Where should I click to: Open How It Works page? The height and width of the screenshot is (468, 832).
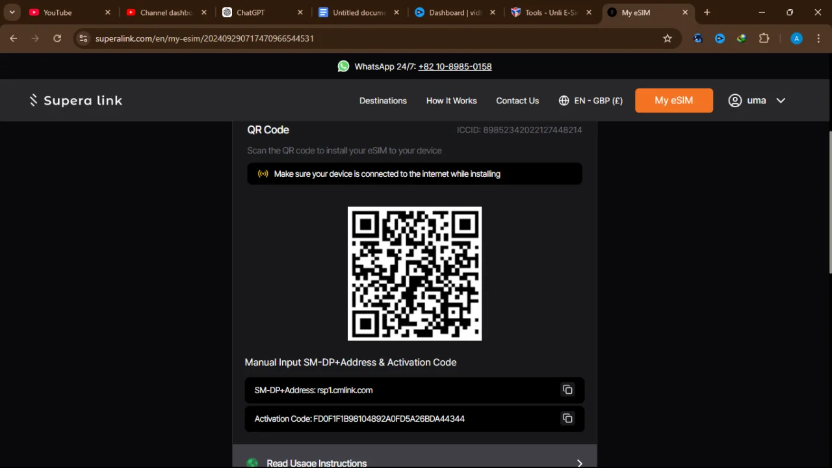click(451, 101)
